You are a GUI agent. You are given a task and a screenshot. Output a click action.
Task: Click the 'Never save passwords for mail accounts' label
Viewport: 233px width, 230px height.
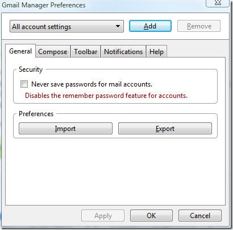(91, 84)
